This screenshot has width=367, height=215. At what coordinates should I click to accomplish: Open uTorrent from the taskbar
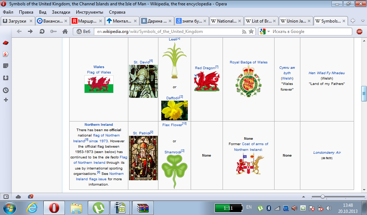[99, 208]
